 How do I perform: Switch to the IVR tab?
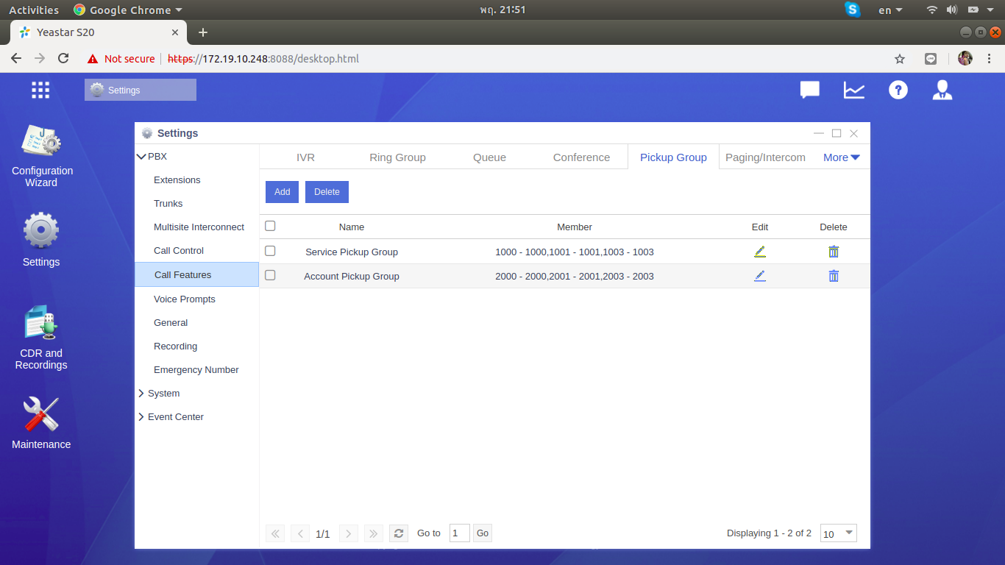305,157
